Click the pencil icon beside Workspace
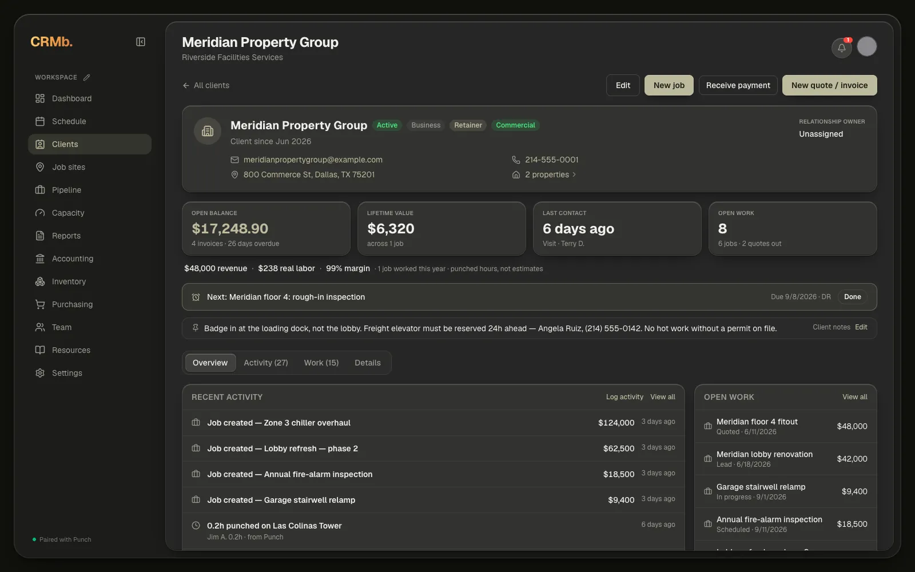The width and height of the screenshot is (915, 572). (87, 77)
